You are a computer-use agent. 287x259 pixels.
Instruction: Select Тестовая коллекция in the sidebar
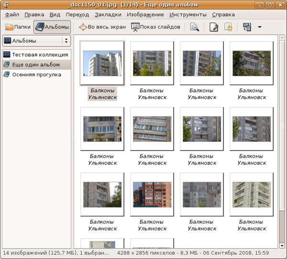[x=37, y=54]
